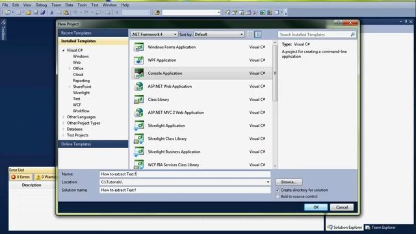The image size is (416, 234).
Task: Open the Online Templates section
Action: pos(93,144)
